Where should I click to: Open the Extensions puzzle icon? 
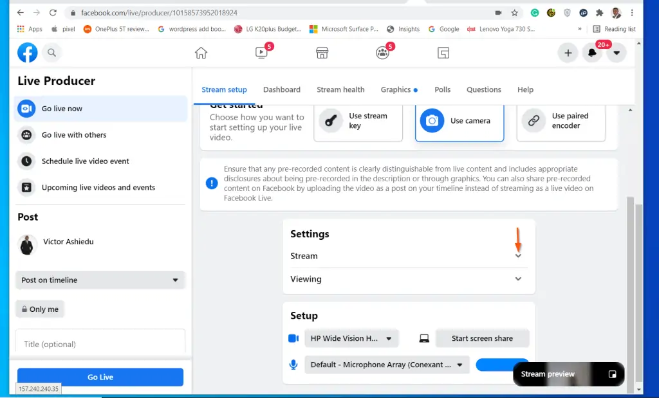(599, 13)
